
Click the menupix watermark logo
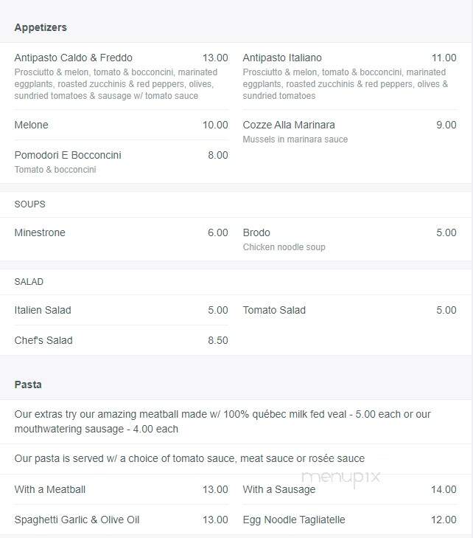coord(341,477)
